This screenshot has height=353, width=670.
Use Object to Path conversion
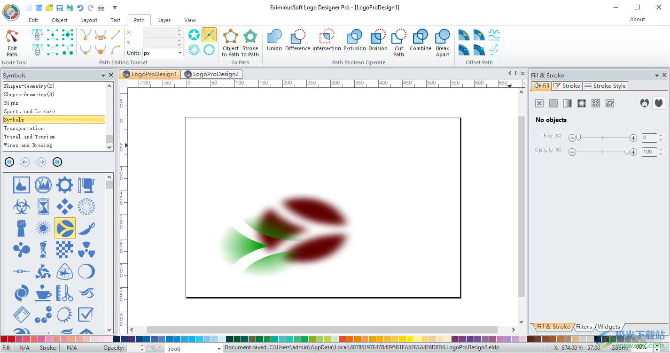(x=230, y=41)
